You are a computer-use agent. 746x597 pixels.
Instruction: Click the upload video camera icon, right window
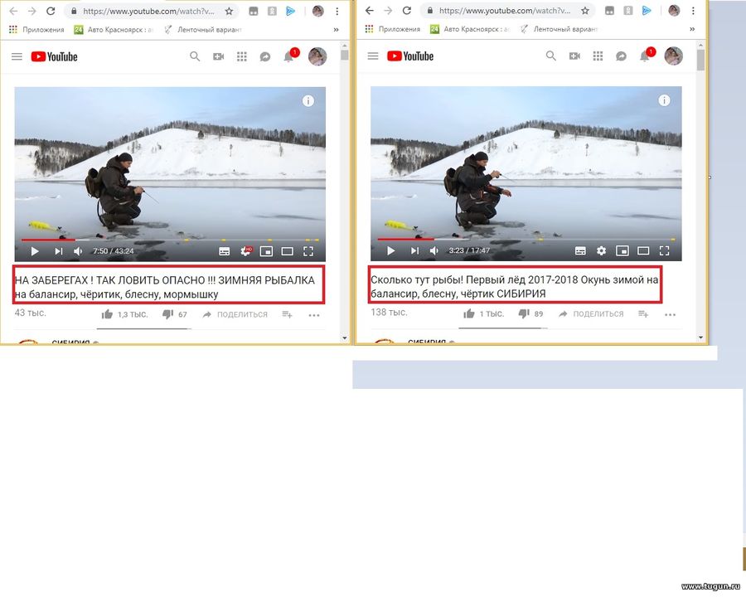pyautogui.click(x=574, y=56)
